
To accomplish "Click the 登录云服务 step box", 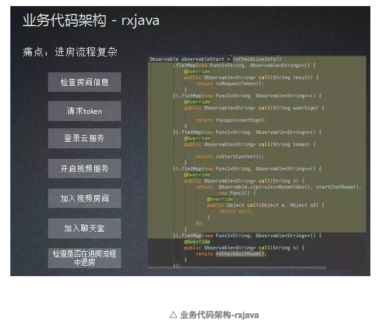I will tap(85, 138).
